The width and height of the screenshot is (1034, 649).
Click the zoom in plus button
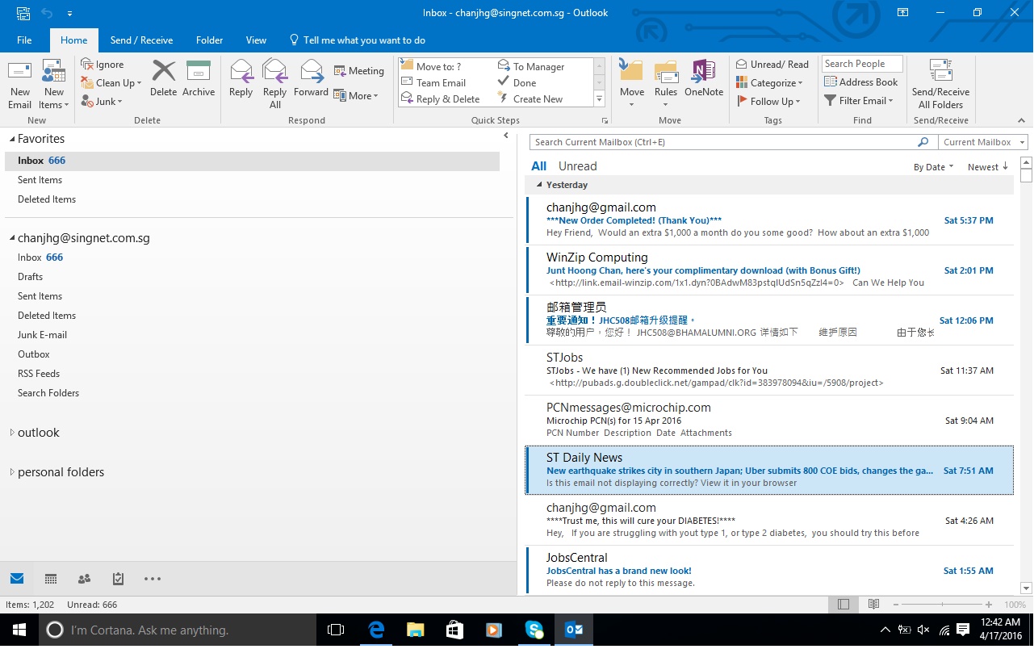(989, 605)
